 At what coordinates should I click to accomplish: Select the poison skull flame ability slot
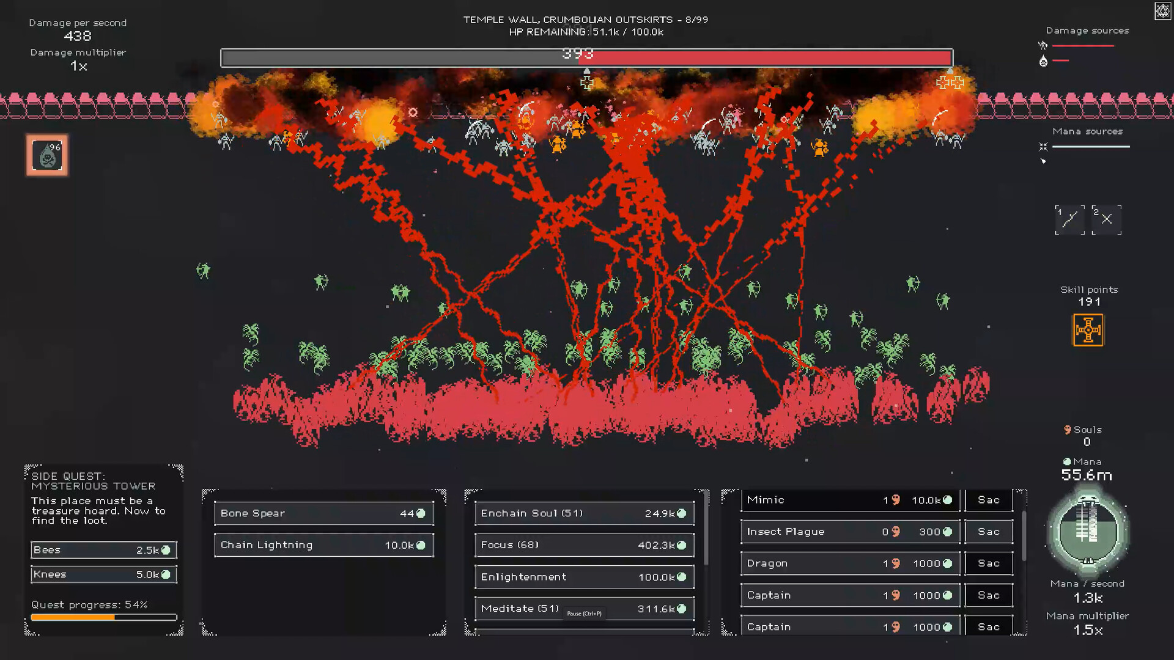(x=46, y=155)
